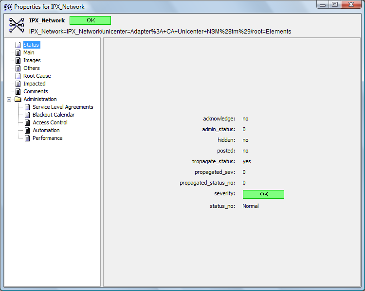365x291 pixels.
Task: Click the page icon next to Images
Action: [18, 60]
